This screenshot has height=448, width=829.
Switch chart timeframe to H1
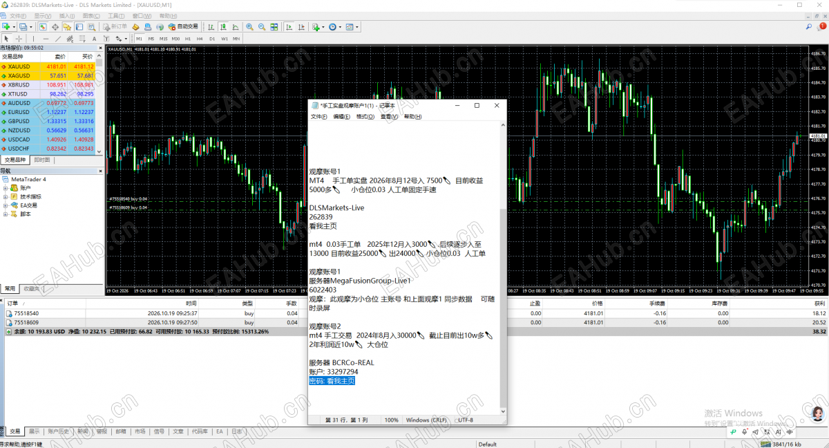[x=189, y=39]
